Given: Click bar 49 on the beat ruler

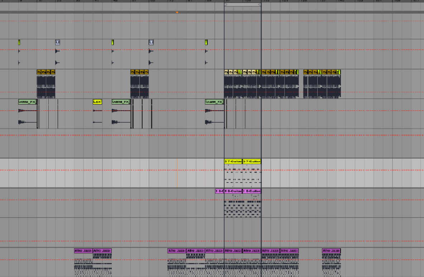Looking at the screenshot, I should pyautogui.click(x=115, y=1).
